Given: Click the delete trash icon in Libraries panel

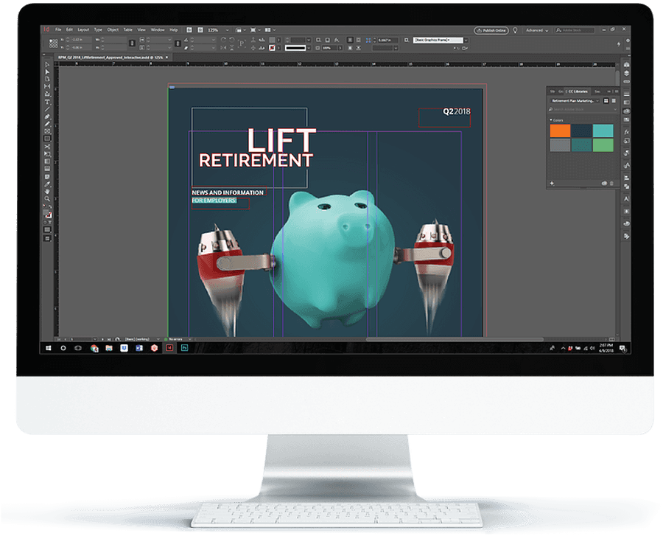Looking at the screenshot, I should pos(612,184).
